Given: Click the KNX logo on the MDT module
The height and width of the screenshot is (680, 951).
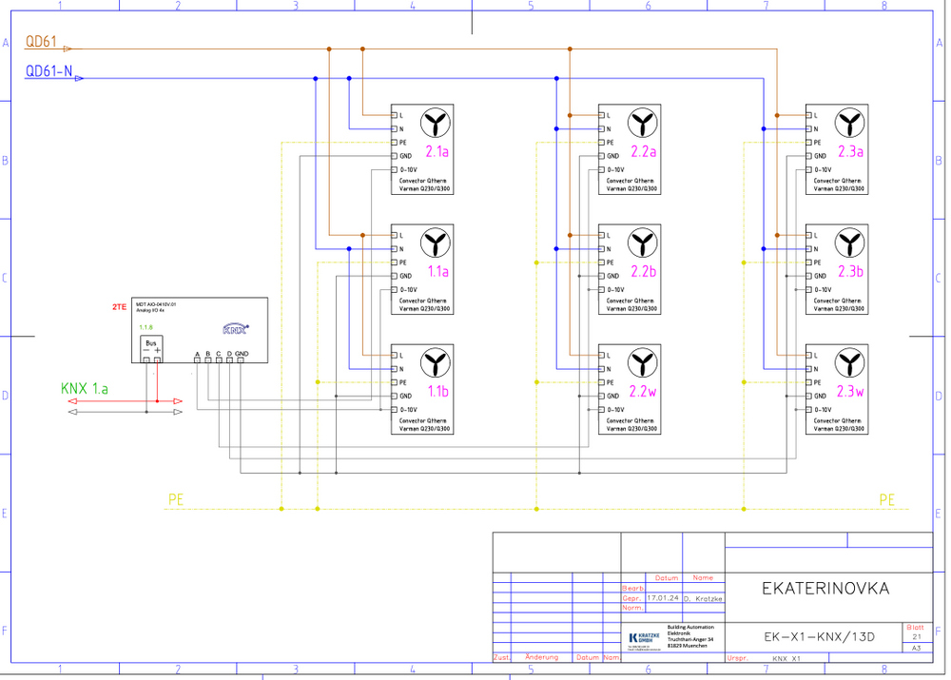Looking at the screenshot, I should (235, 329).
